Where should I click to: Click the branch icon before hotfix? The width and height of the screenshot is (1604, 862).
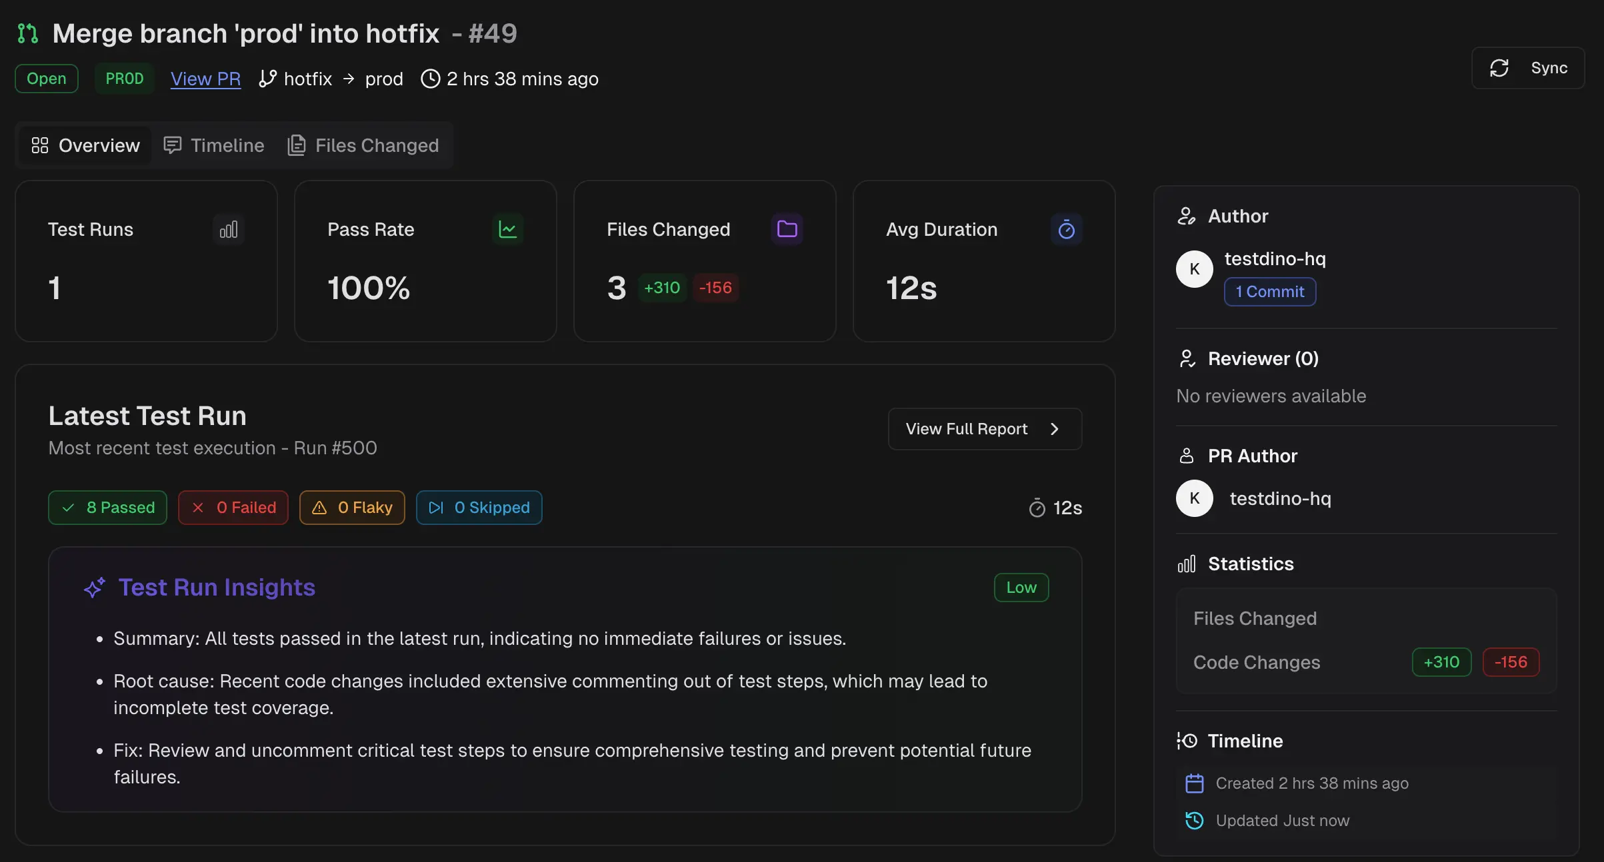(268, 78)
